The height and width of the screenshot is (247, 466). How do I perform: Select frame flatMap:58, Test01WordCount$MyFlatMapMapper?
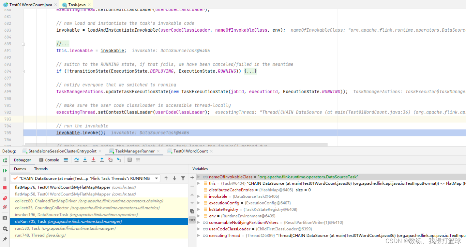(x=99, y=194)
